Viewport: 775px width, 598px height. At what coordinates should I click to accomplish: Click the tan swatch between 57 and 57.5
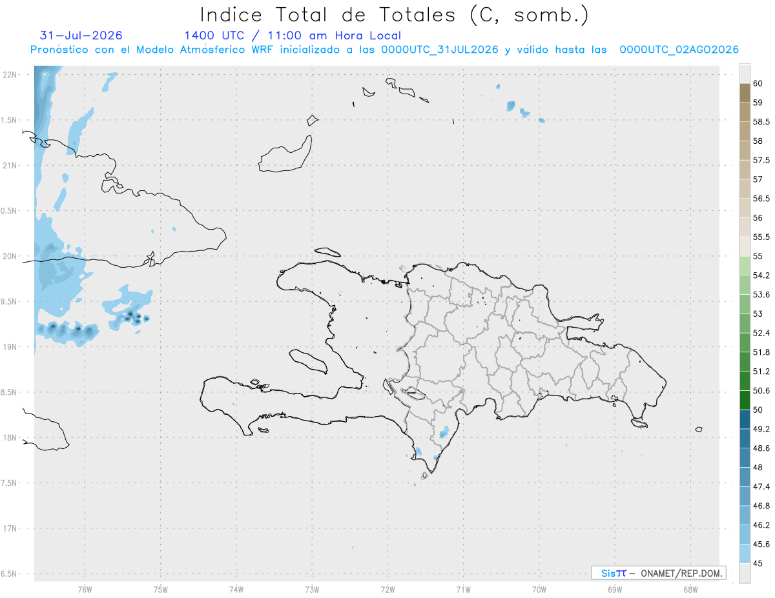point(745,170)
